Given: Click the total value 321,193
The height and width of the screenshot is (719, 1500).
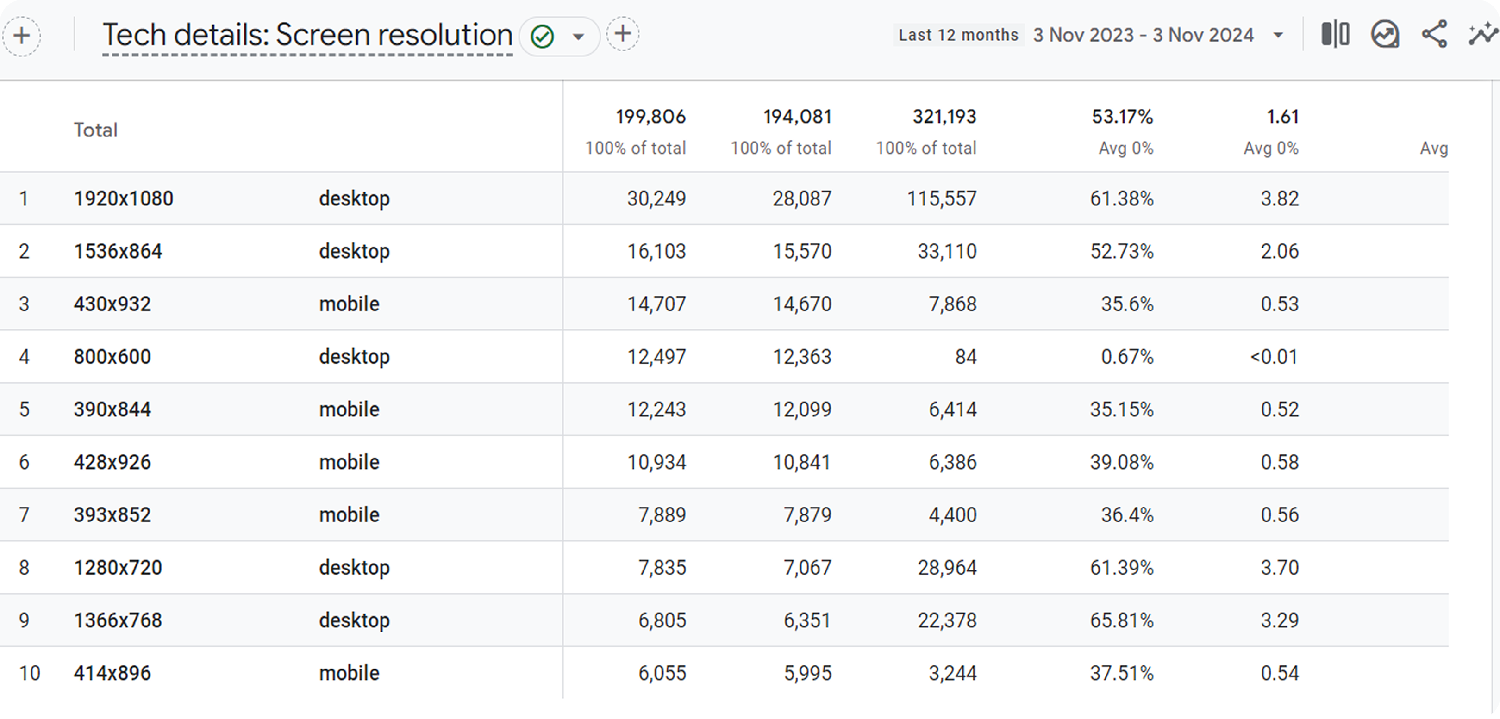Looking at the screenshot, I should [x=944, y=116].
